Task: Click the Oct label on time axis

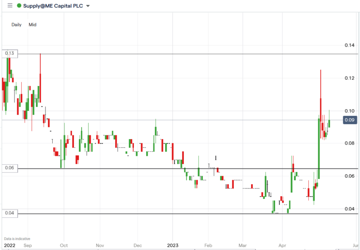Action: (64, 245)
